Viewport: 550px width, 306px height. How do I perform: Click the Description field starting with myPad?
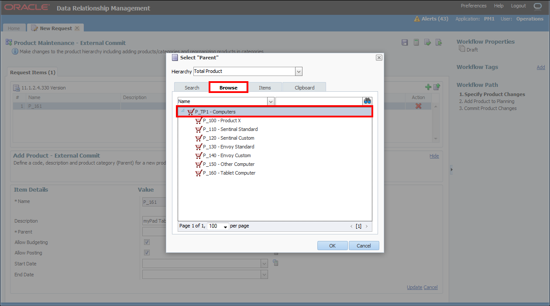click(x=154, y=221)
